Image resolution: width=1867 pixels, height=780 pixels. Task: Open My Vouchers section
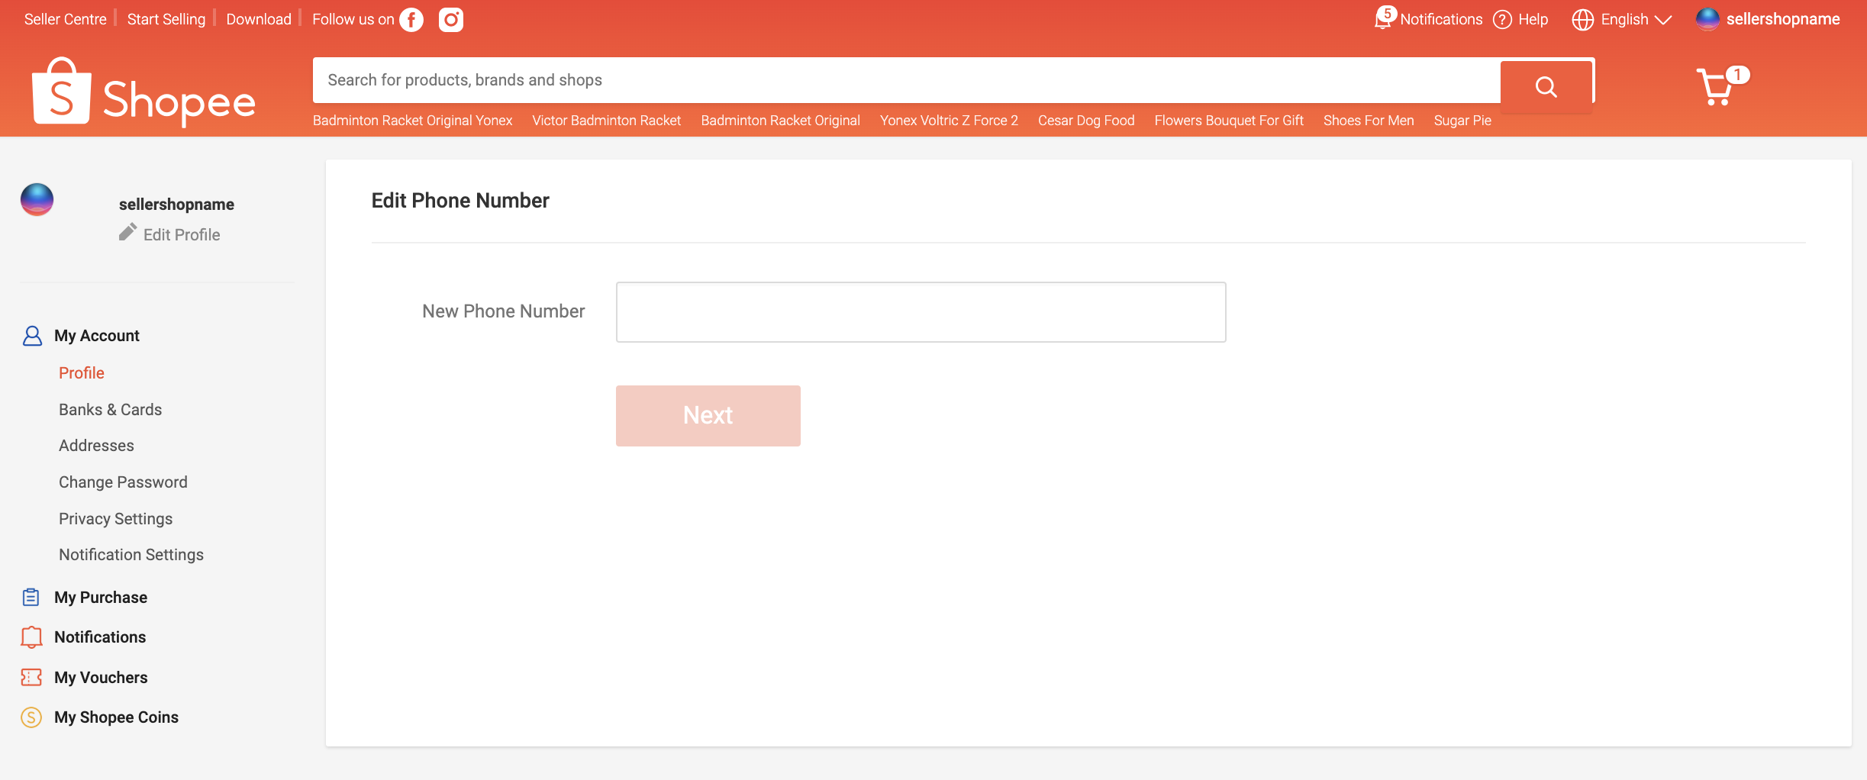[101, 678]
